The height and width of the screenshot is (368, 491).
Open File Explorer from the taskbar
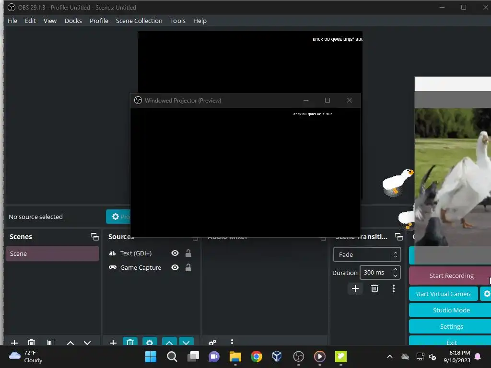click(235, 356)
